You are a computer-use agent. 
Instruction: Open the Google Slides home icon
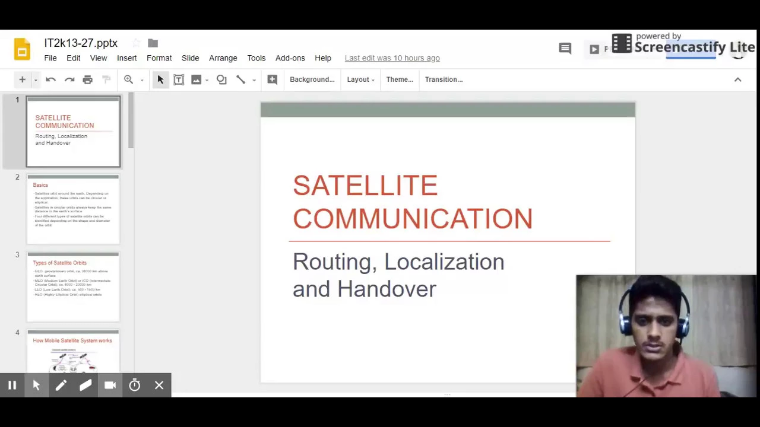[x=22, y=50]
